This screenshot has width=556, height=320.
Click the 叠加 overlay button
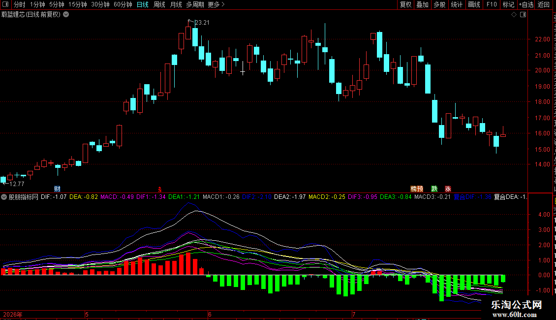(x=423, y=4)
